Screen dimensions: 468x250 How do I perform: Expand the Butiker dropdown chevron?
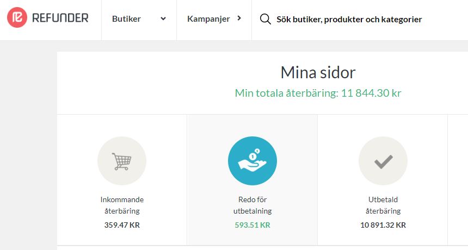pyautogui.click(x=163, y=18)
